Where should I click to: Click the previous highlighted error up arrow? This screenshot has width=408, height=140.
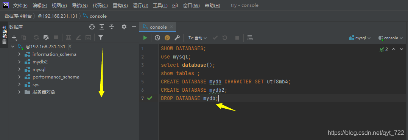394,49
